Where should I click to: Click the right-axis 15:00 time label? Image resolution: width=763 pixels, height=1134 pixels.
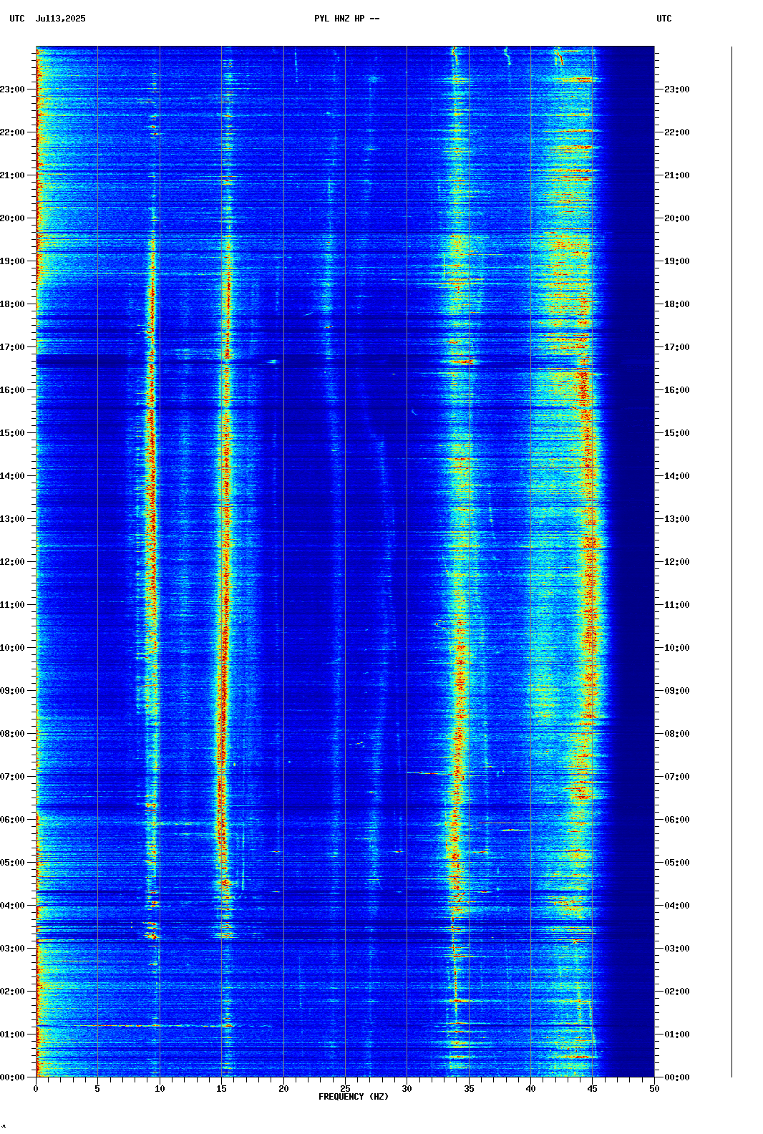click(x=677, y=433)
